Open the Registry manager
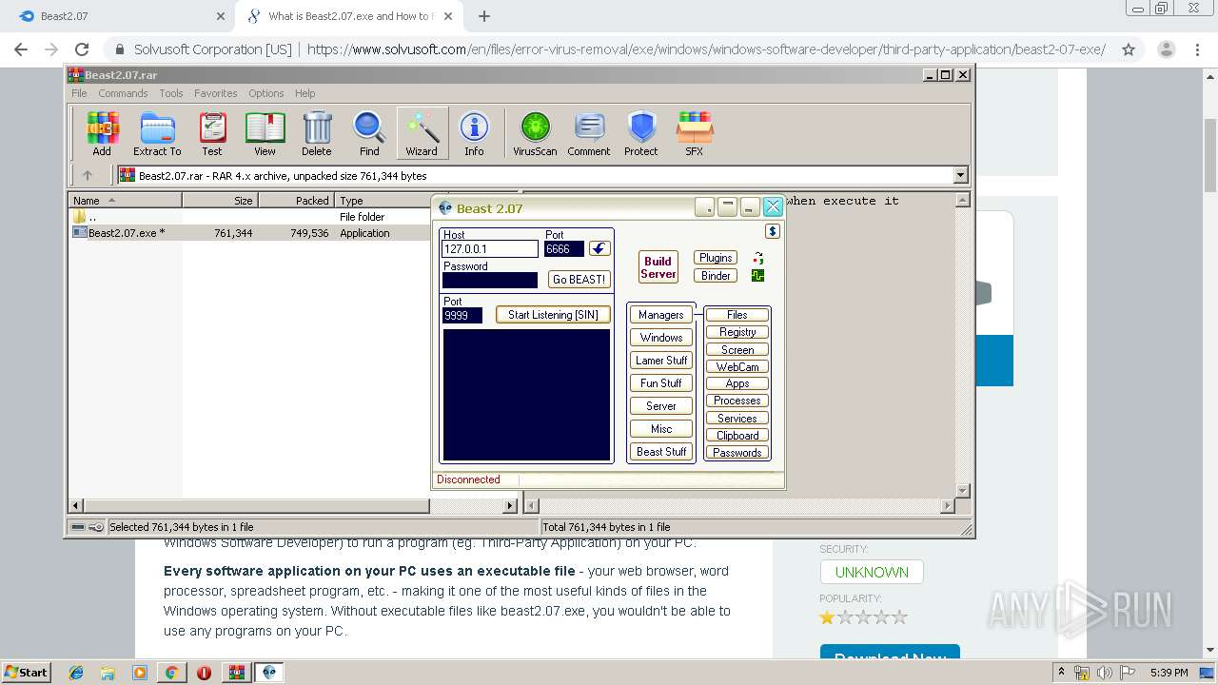The image size is (1218, 685). click(x=737, y=332)
